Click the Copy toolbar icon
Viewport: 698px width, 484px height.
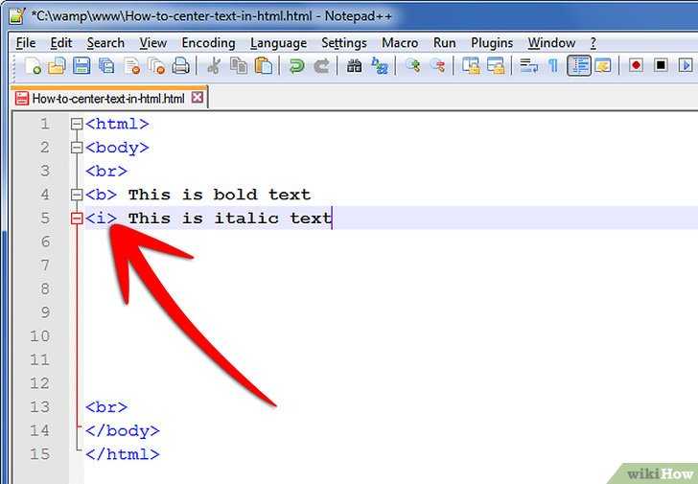point(239,66)
